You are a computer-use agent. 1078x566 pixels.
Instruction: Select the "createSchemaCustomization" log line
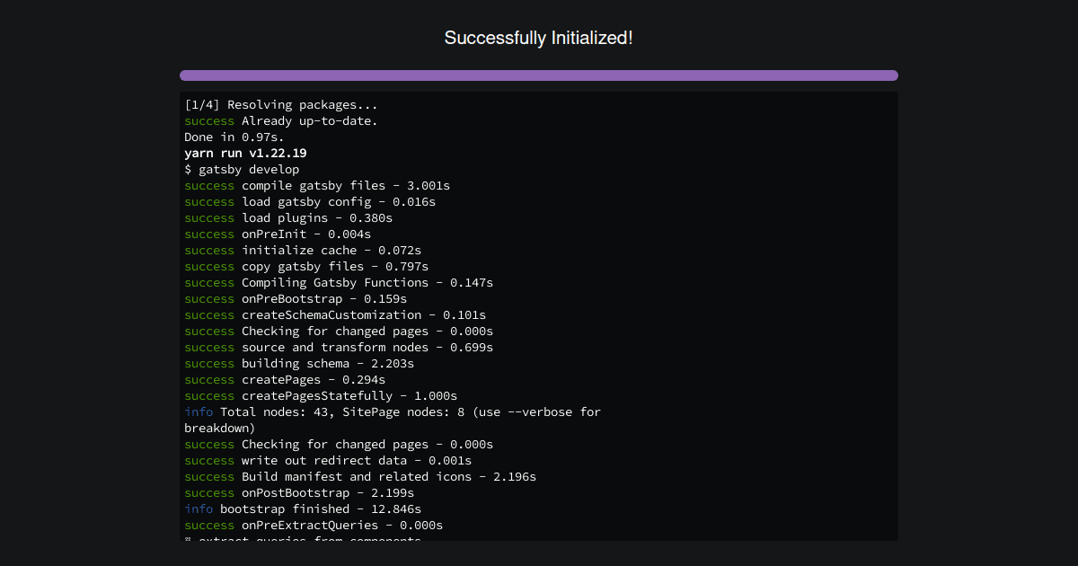(335, 315)
